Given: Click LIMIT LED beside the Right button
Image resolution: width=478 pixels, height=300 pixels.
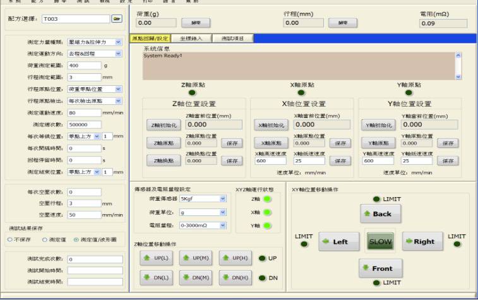Looking at the screenshot, I should (457, 244).
